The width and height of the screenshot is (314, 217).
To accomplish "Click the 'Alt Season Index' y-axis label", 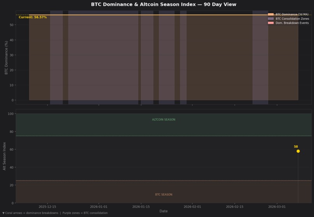I will point(4,156).
